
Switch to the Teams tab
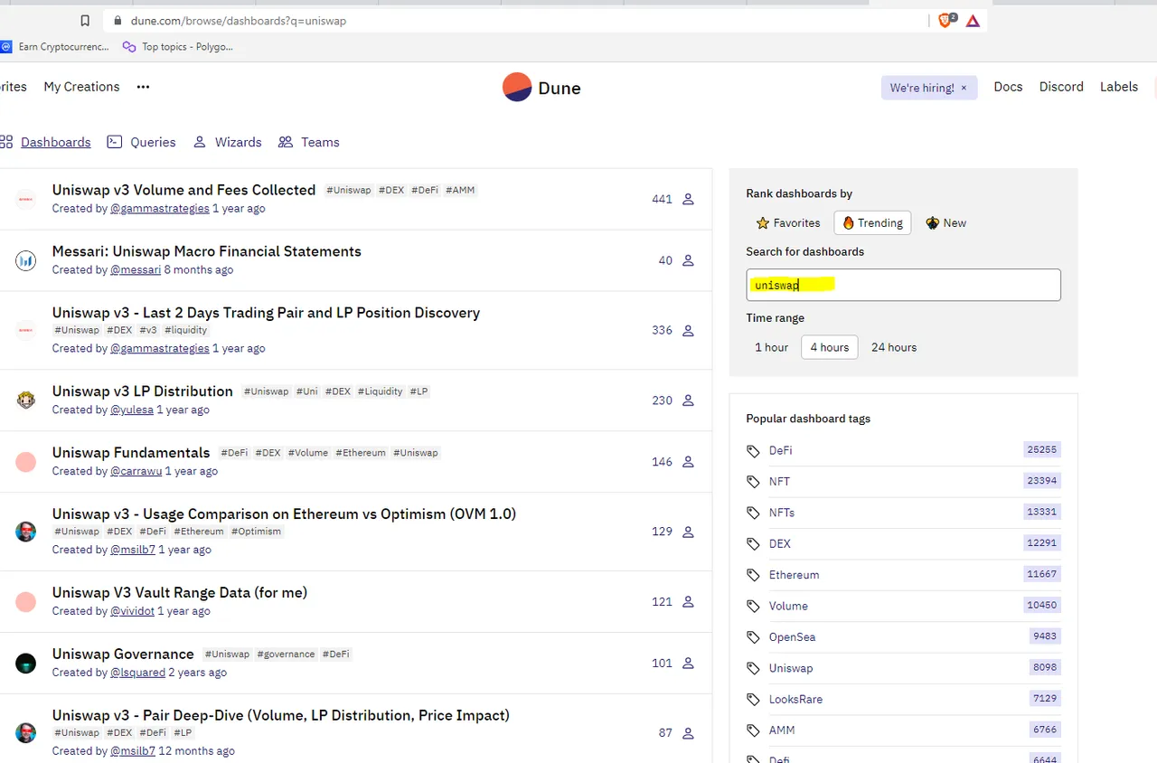tap(320, 142)
